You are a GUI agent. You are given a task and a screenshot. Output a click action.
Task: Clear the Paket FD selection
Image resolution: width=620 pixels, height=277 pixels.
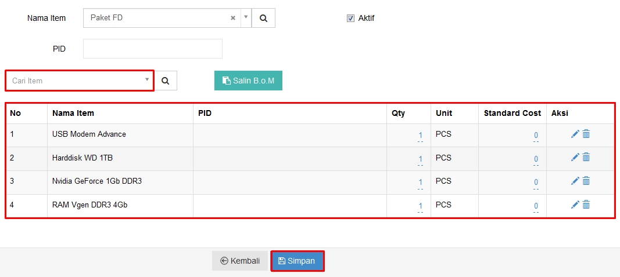coord(233,18)
